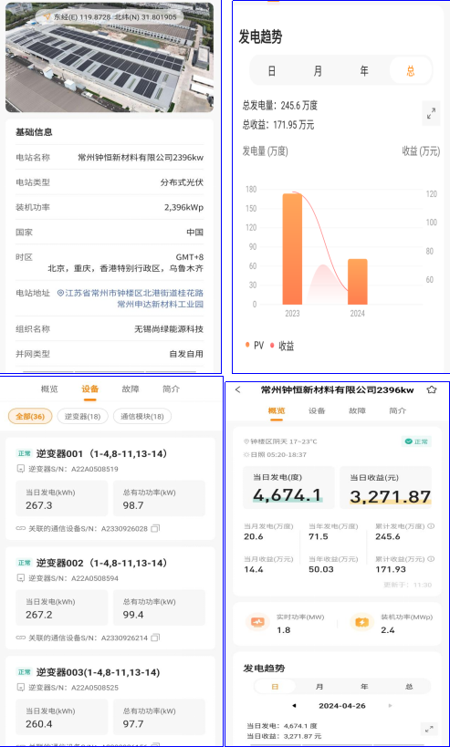
Task: Tap the 装机功率(MWp) battery bolt icon
Action: pos(361,623)
